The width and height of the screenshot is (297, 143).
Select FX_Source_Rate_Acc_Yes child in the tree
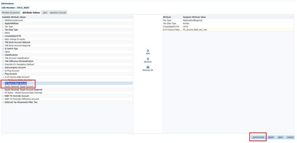(19, 80)
